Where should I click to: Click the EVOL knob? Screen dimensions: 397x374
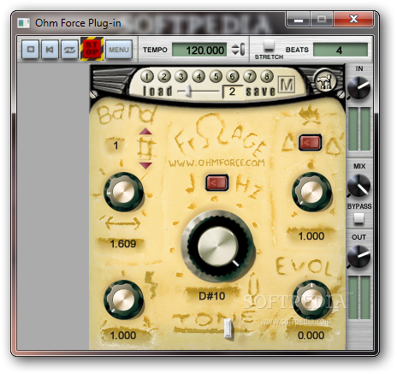311,300
